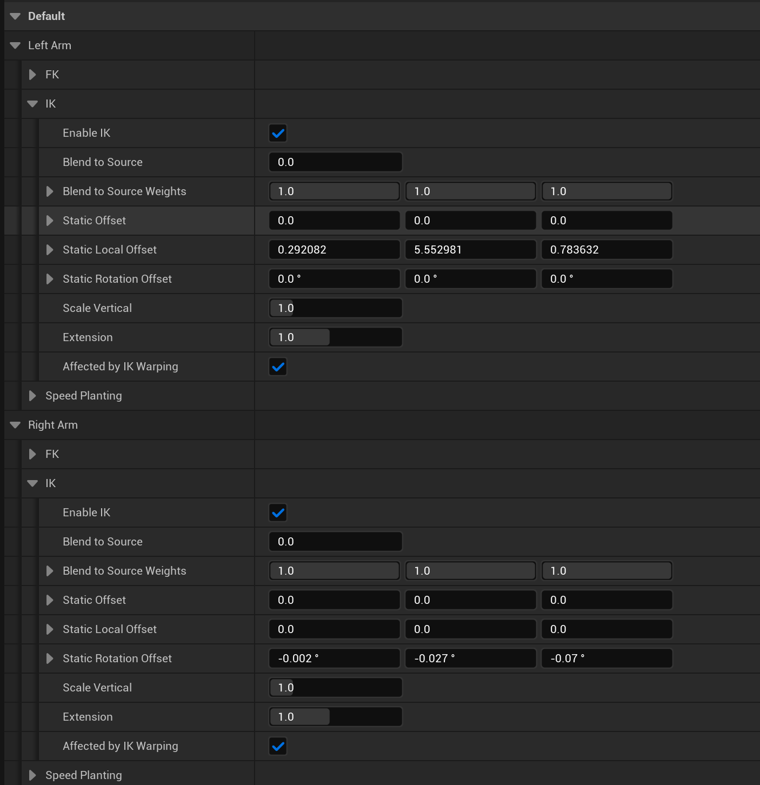Collapse the Left Arm section
Viewport: 760px width, 785px height.
pyautogui.click(x=15, y=45)
